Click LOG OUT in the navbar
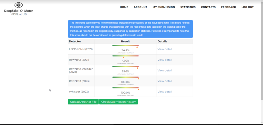Screen dimensions: 263x125 click(248, 7)
